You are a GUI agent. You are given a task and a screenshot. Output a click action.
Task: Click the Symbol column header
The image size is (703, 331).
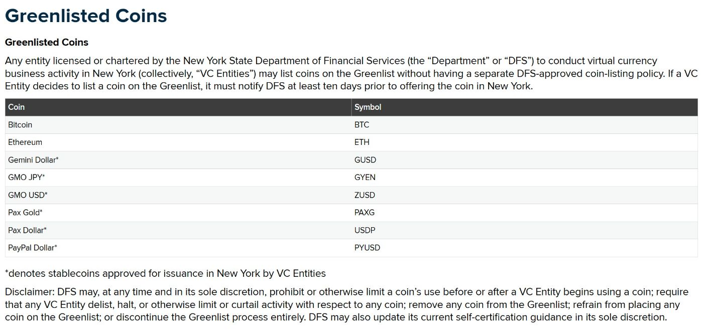pyautogui.click(x=368, y=107)
